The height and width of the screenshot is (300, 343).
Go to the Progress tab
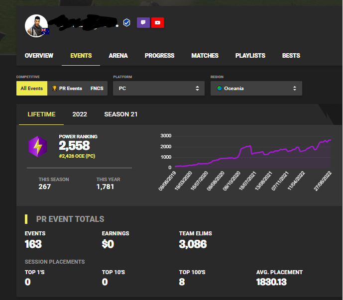159,56
